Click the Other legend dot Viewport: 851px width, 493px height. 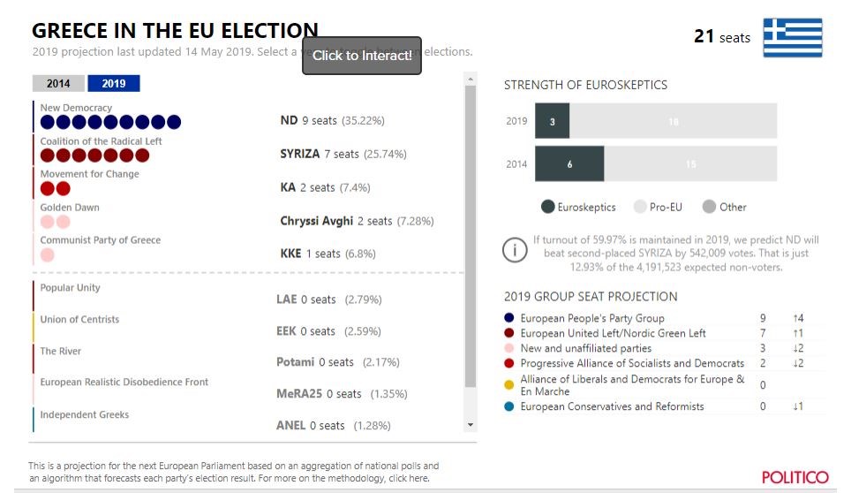(709, 207)
